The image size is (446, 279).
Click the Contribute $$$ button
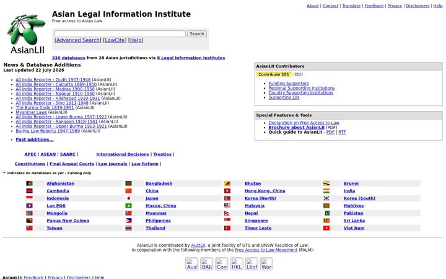click(x=274, y=74)
